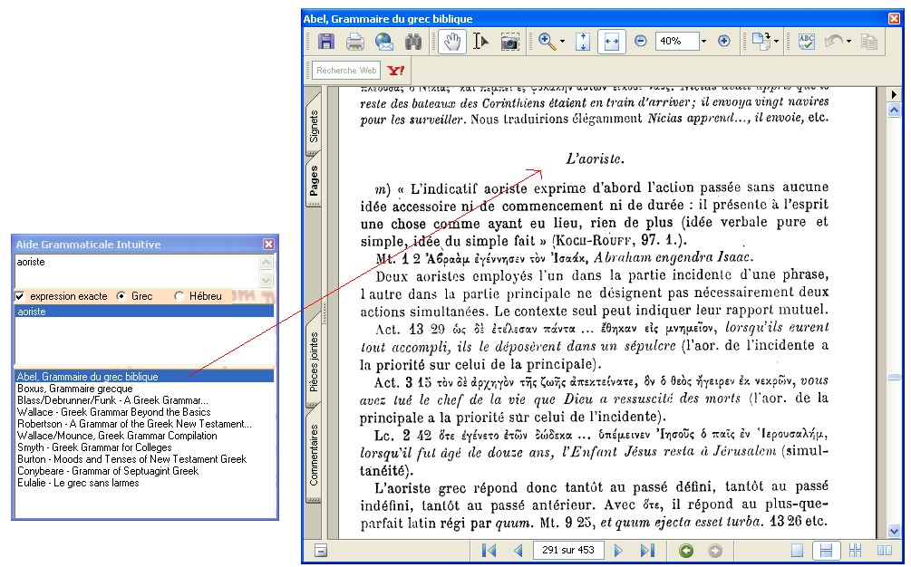Go to the previous page
The height and width of the screenshot is (567, 911).
pos(518,550)
